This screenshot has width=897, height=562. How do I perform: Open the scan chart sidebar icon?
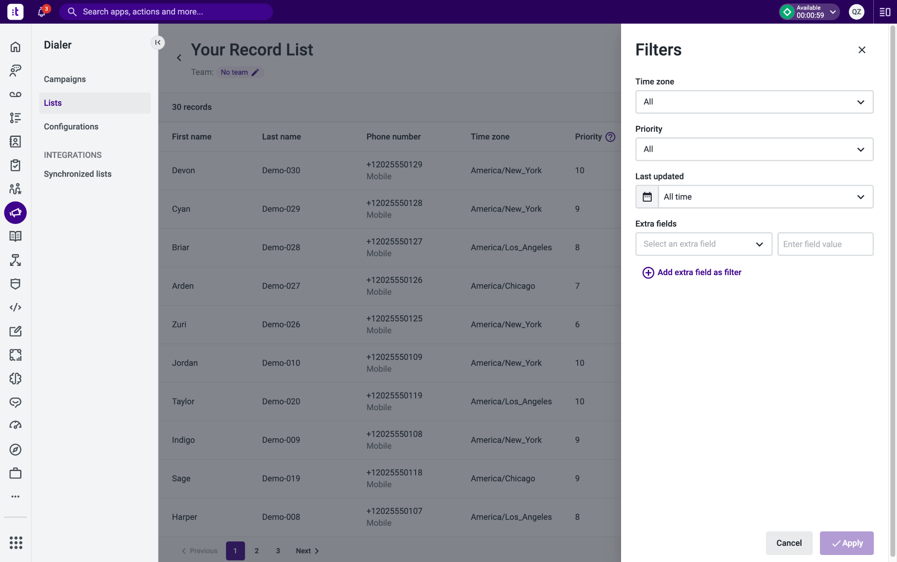click(x=15, y=355)
